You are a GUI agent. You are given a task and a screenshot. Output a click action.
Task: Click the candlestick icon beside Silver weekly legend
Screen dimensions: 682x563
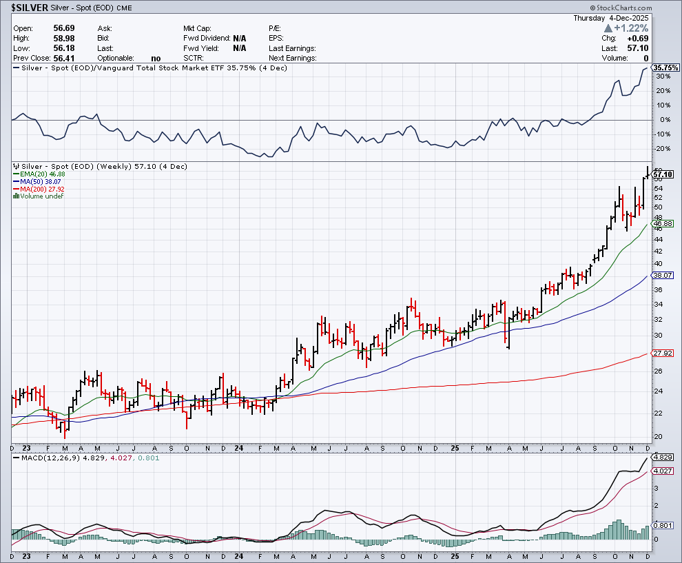click(x=15, y=167)
